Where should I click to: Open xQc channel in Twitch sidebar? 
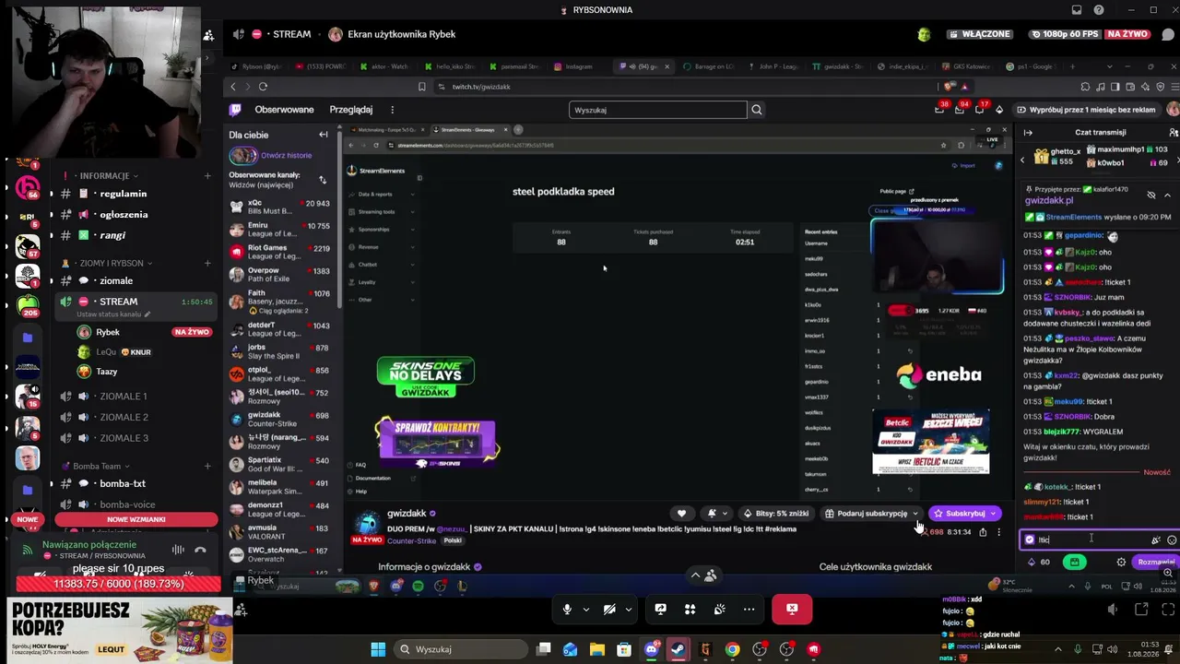(280, 207)
